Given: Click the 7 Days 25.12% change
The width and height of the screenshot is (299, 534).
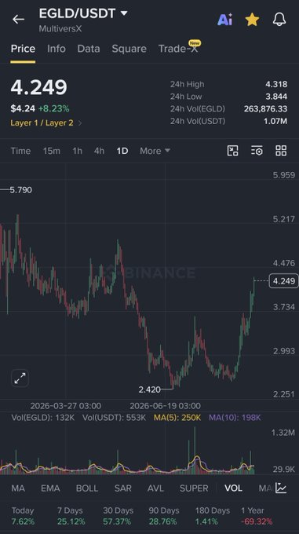Looking at the screenshot, I should coord(71,516).
